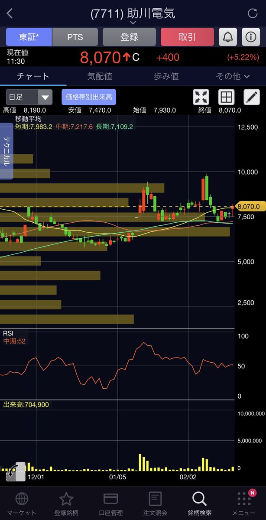
Task: Refresh the stock quote data
Action: pos(253,13)
